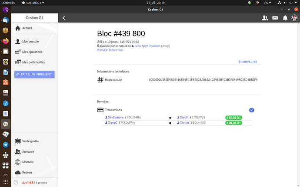Launch Tor Browser from dock
Image resolution: width=300 pixels, height=187 pixels.
click(x=6, y=10)
